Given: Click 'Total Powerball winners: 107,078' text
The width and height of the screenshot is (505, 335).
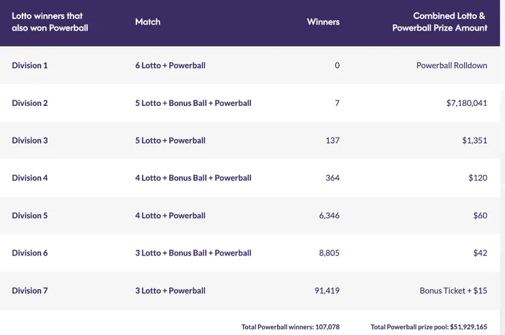Looking at the screenshot, I should click(x=290, y=327).
